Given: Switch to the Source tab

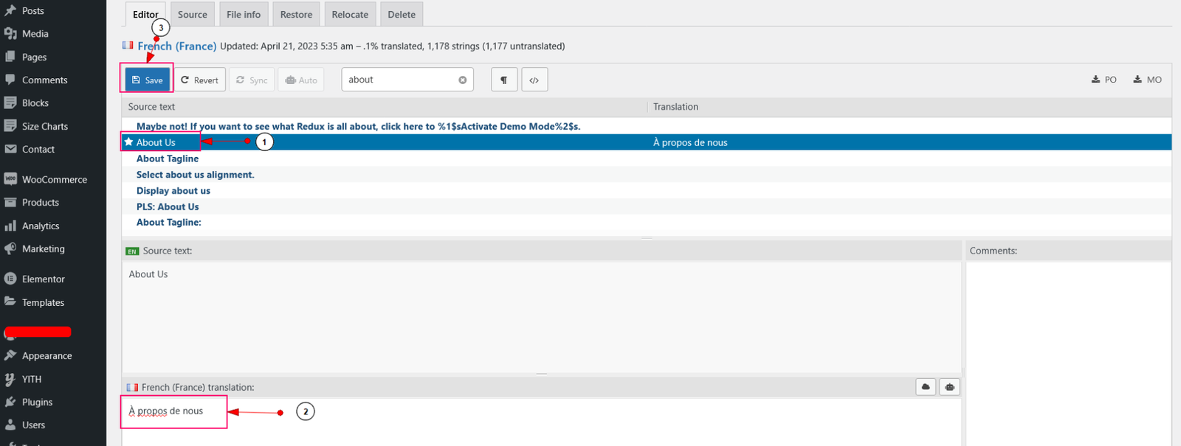Looking at the screenshot, I should pos(193,15).
